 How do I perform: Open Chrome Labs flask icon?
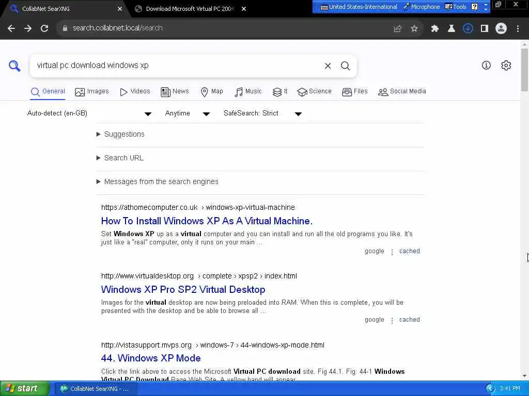coord(452,29)
